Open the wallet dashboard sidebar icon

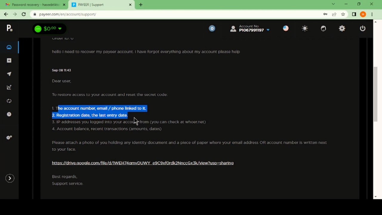click(x=9, y=47)
